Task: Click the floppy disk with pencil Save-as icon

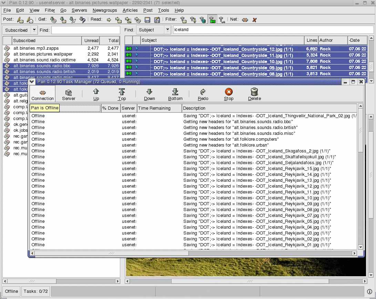Action: tap(157, 20)
